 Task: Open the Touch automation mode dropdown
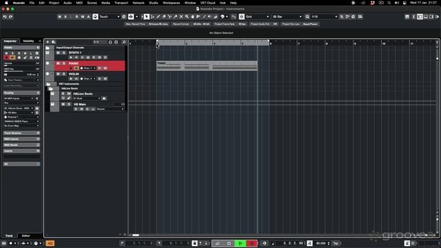[x=110, y=17]
